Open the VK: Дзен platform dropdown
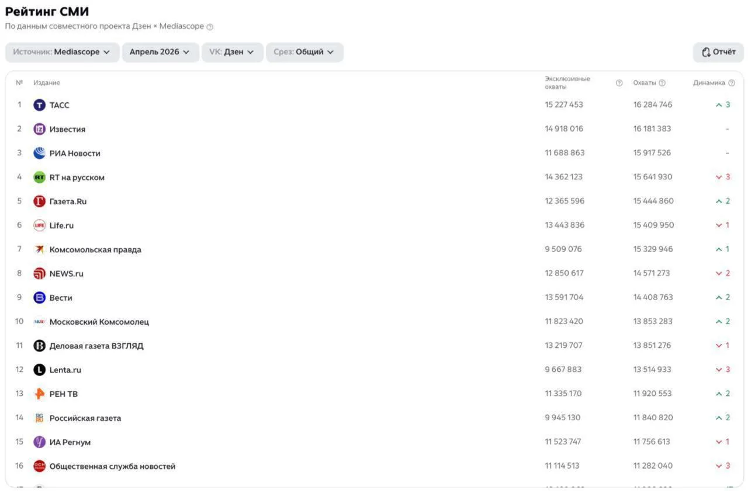The image size is (748, 491). click(232, 52)
